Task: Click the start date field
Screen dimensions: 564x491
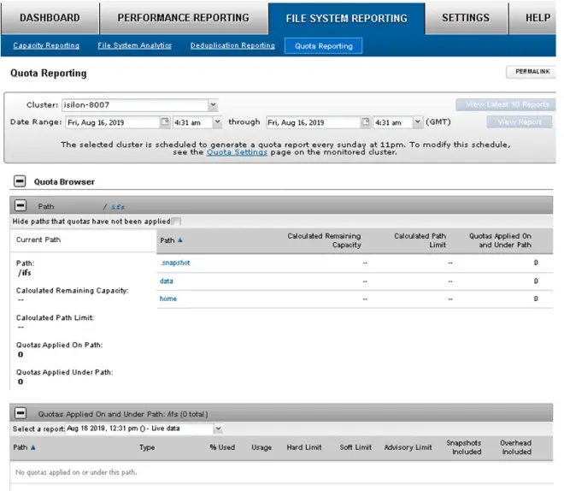Action: (113, 122)
